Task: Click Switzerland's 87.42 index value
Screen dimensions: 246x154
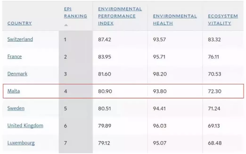Action: point(105,39)
